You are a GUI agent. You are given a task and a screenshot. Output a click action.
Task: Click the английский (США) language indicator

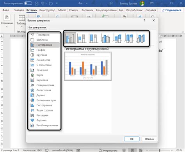click(x=62, y=150)
